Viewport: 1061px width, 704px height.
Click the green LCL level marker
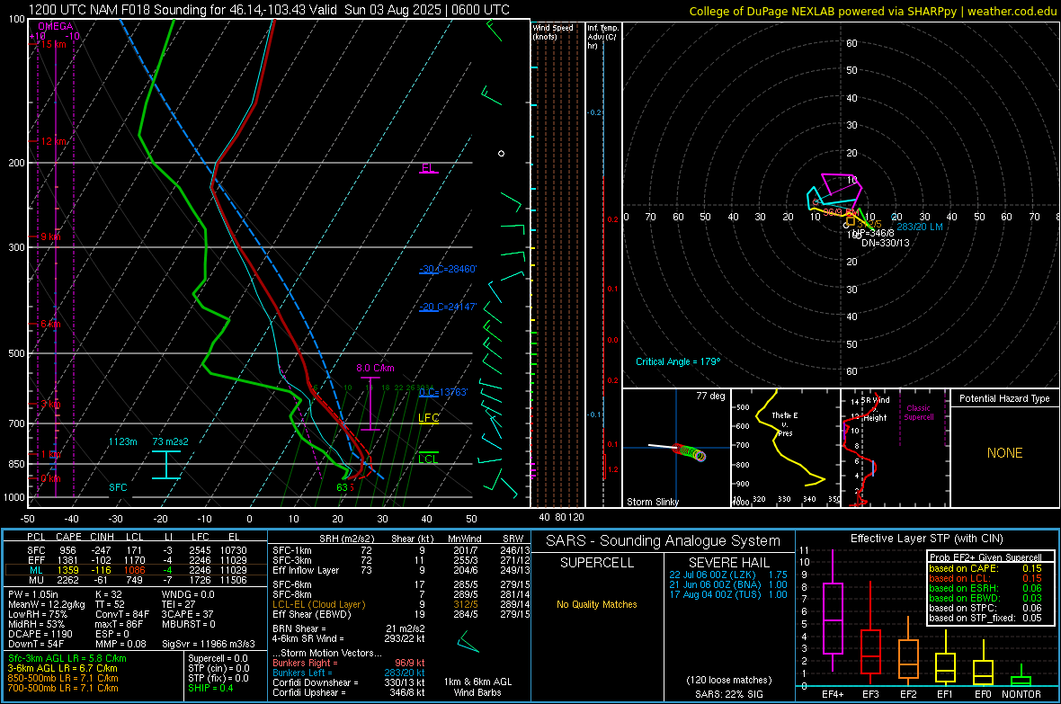tap(428, 459)
